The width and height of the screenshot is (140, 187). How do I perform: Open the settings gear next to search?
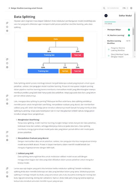131,8
